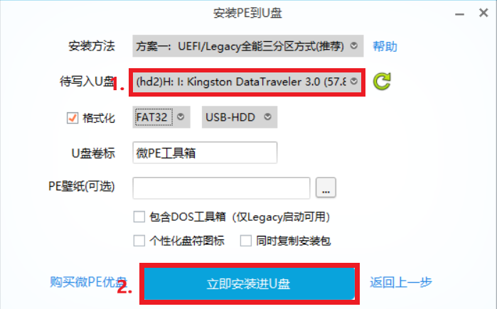Screen dimensions: 497x309
Task: Minimize the install PE window
Action: coord(459,14)
